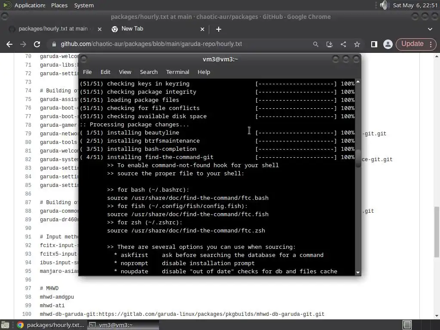Click the volume speaker icon in the panel

point(384,5)
